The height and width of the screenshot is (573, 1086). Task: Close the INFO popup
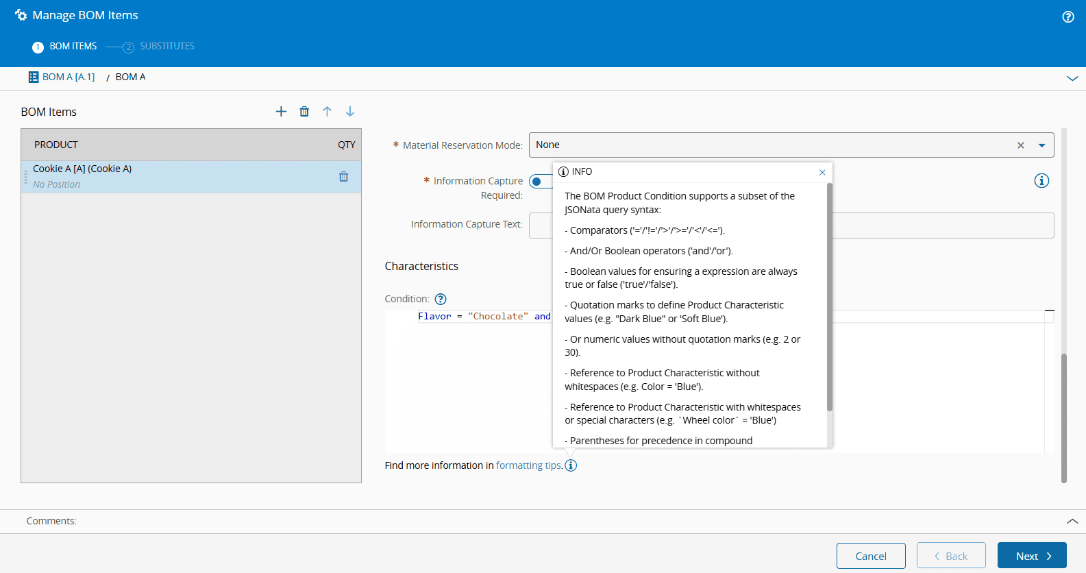coord(822,172)
